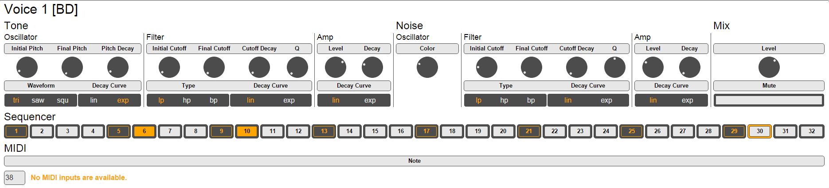Click the MIDI Note header bar
829x188 pixels.
click(414, 161)
